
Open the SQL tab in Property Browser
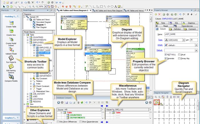point(175,23)
